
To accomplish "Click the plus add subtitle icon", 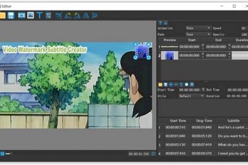I will 171,85.
